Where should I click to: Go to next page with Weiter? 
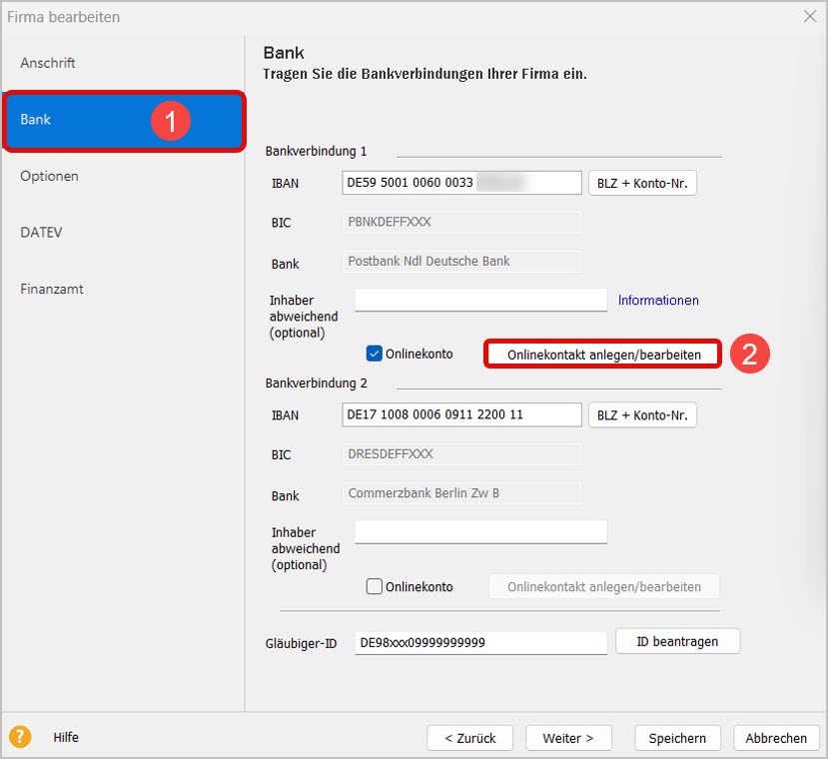click(568, 738)
